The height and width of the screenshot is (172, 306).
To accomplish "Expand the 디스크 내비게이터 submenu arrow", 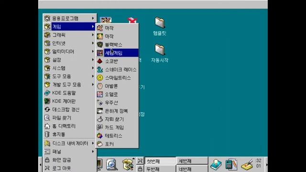I will pos(93,143).
